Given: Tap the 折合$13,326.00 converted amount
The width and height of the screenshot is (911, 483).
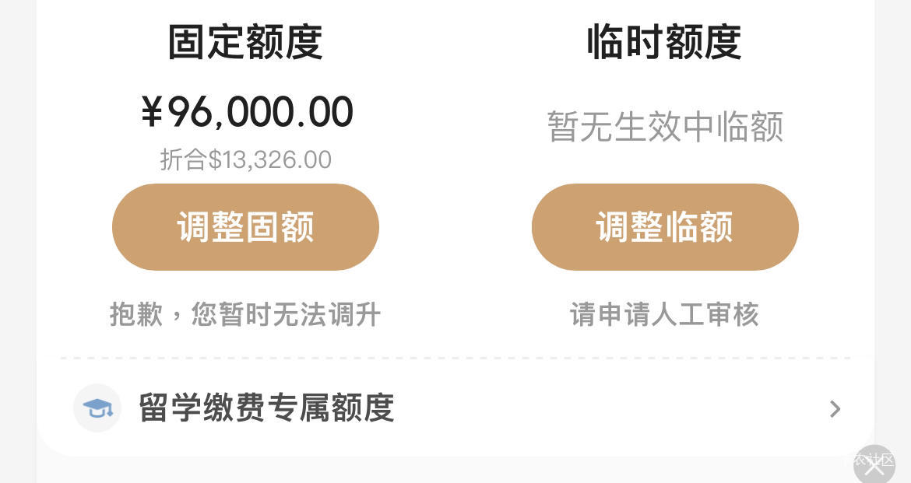Looking at the screenshot, I should point(246,159).
